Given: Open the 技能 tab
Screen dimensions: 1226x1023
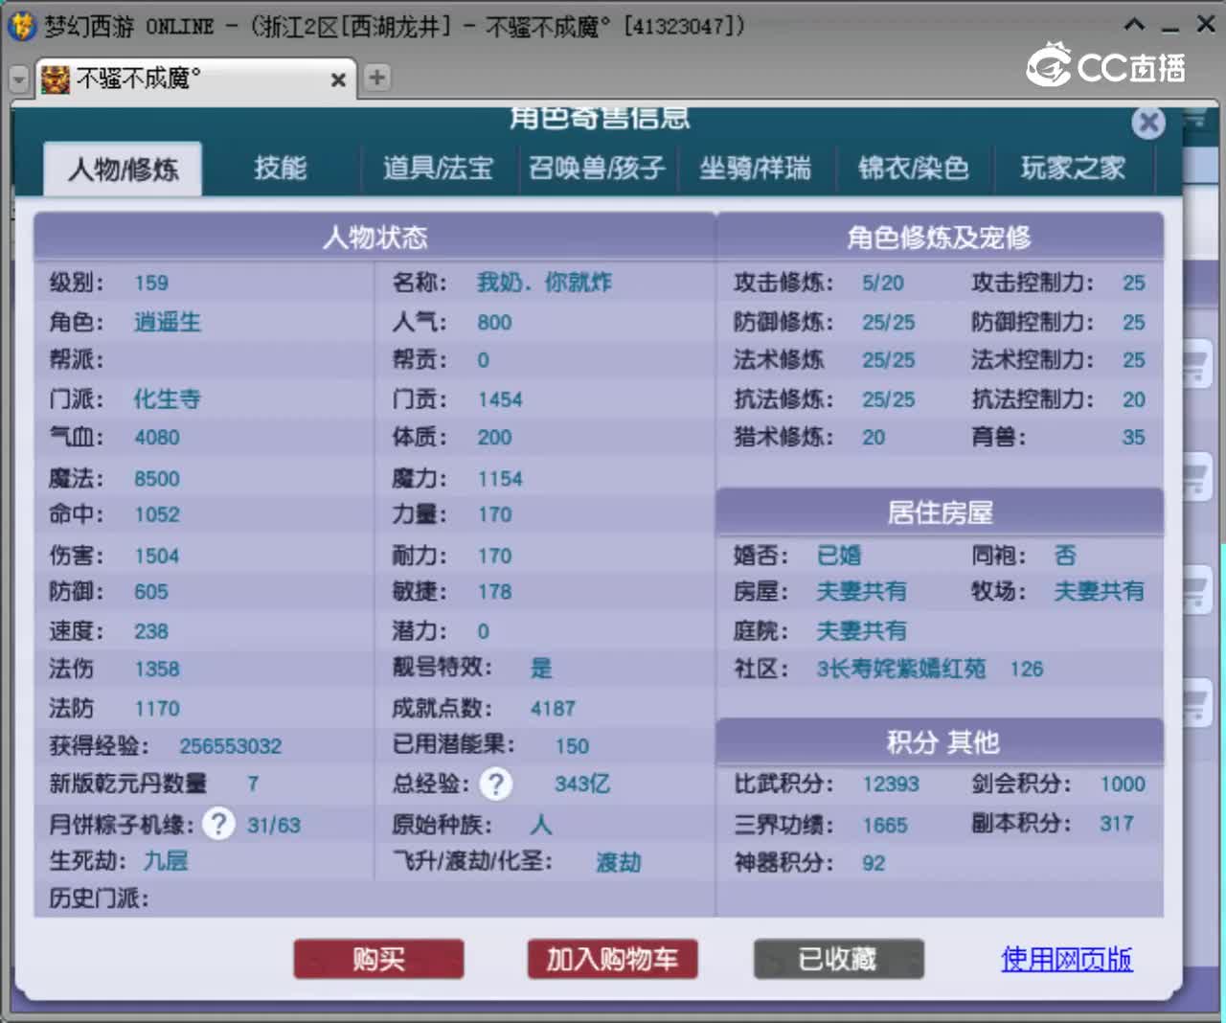Looking at the screenshot, I should [281, 169].
